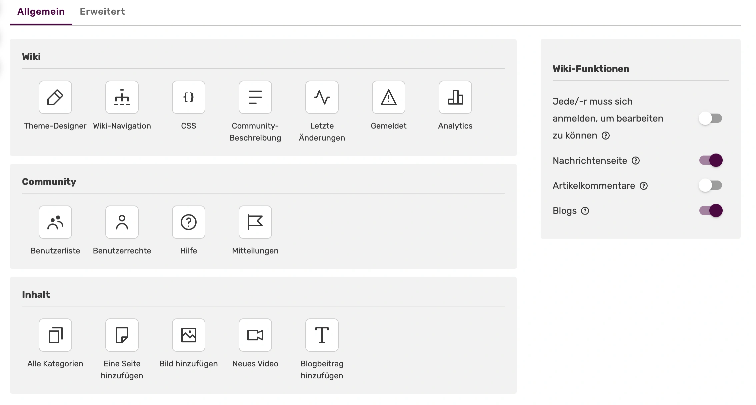Open Community-Beschreibung settings

click(255, 97)
